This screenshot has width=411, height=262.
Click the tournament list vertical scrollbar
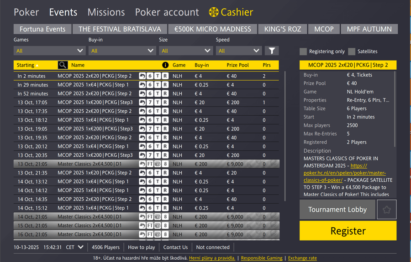[x=285, y=137]
